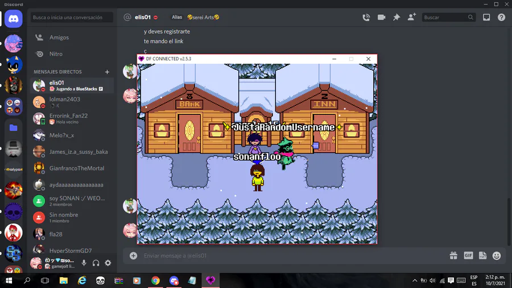
Task: Open chat with lolman2403
Action: tap(72, 102)
